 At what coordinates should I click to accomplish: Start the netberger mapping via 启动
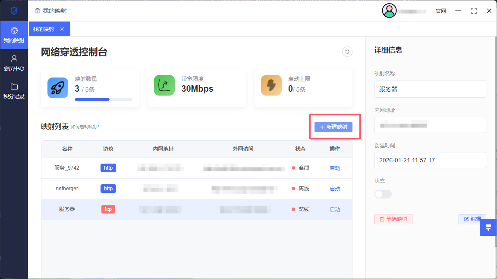point(334,189)
